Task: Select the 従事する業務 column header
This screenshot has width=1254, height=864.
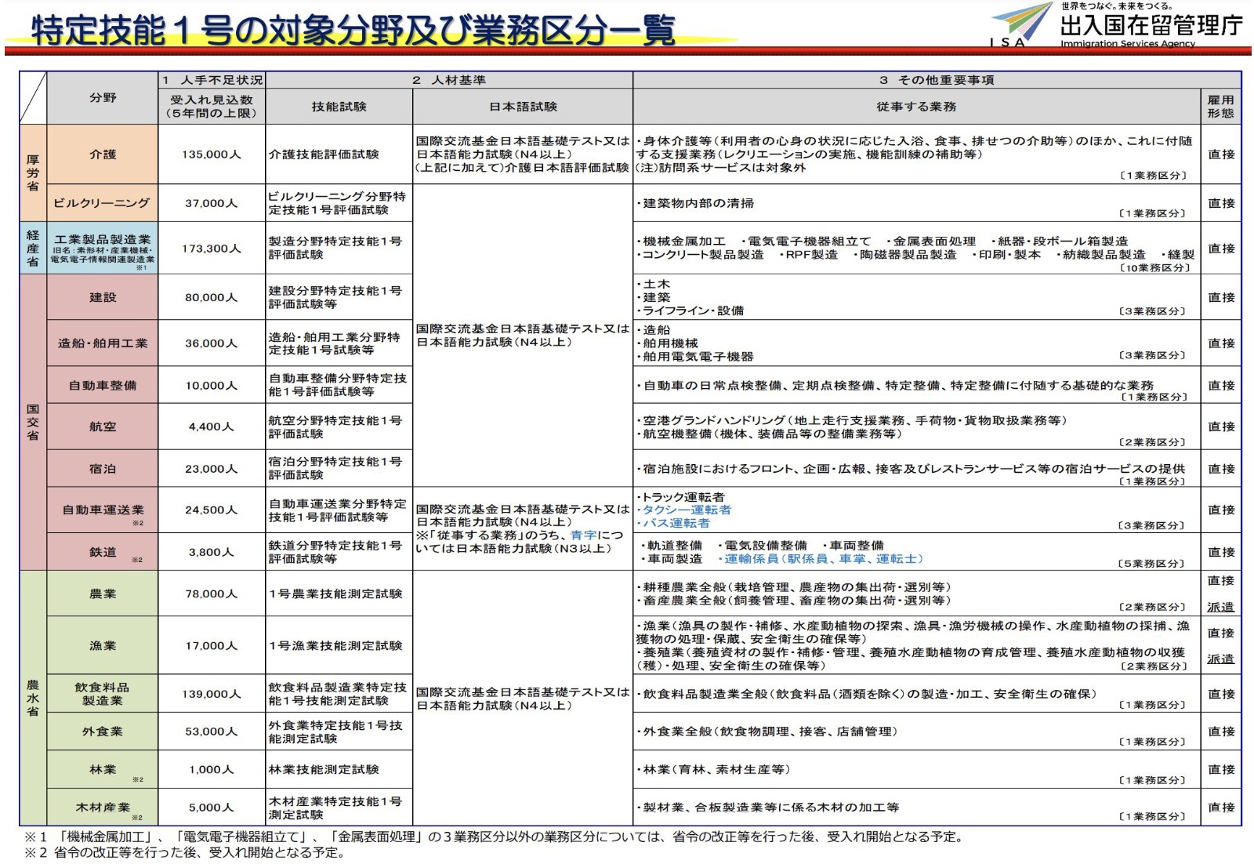Action: [916, 107]
